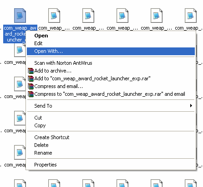Select the second file icon in top row
This screenshot has height=187, width=203.
[x=54, y=16]
